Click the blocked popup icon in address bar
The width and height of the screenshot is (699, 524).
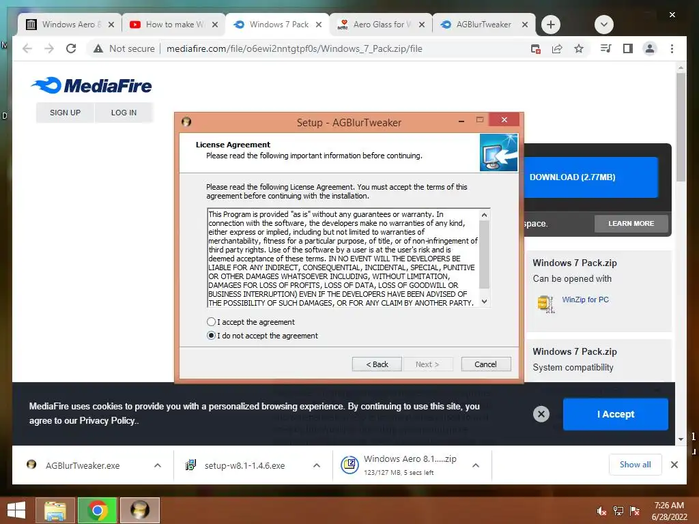coord(536,48)
